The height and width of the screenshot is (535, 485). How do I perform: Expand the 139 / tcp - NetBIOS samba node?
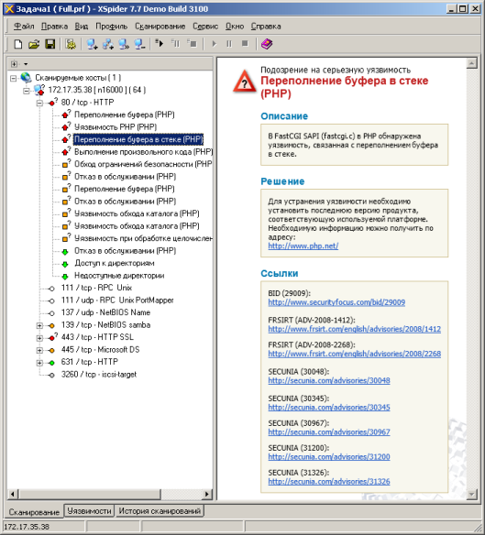pos(39,325)
